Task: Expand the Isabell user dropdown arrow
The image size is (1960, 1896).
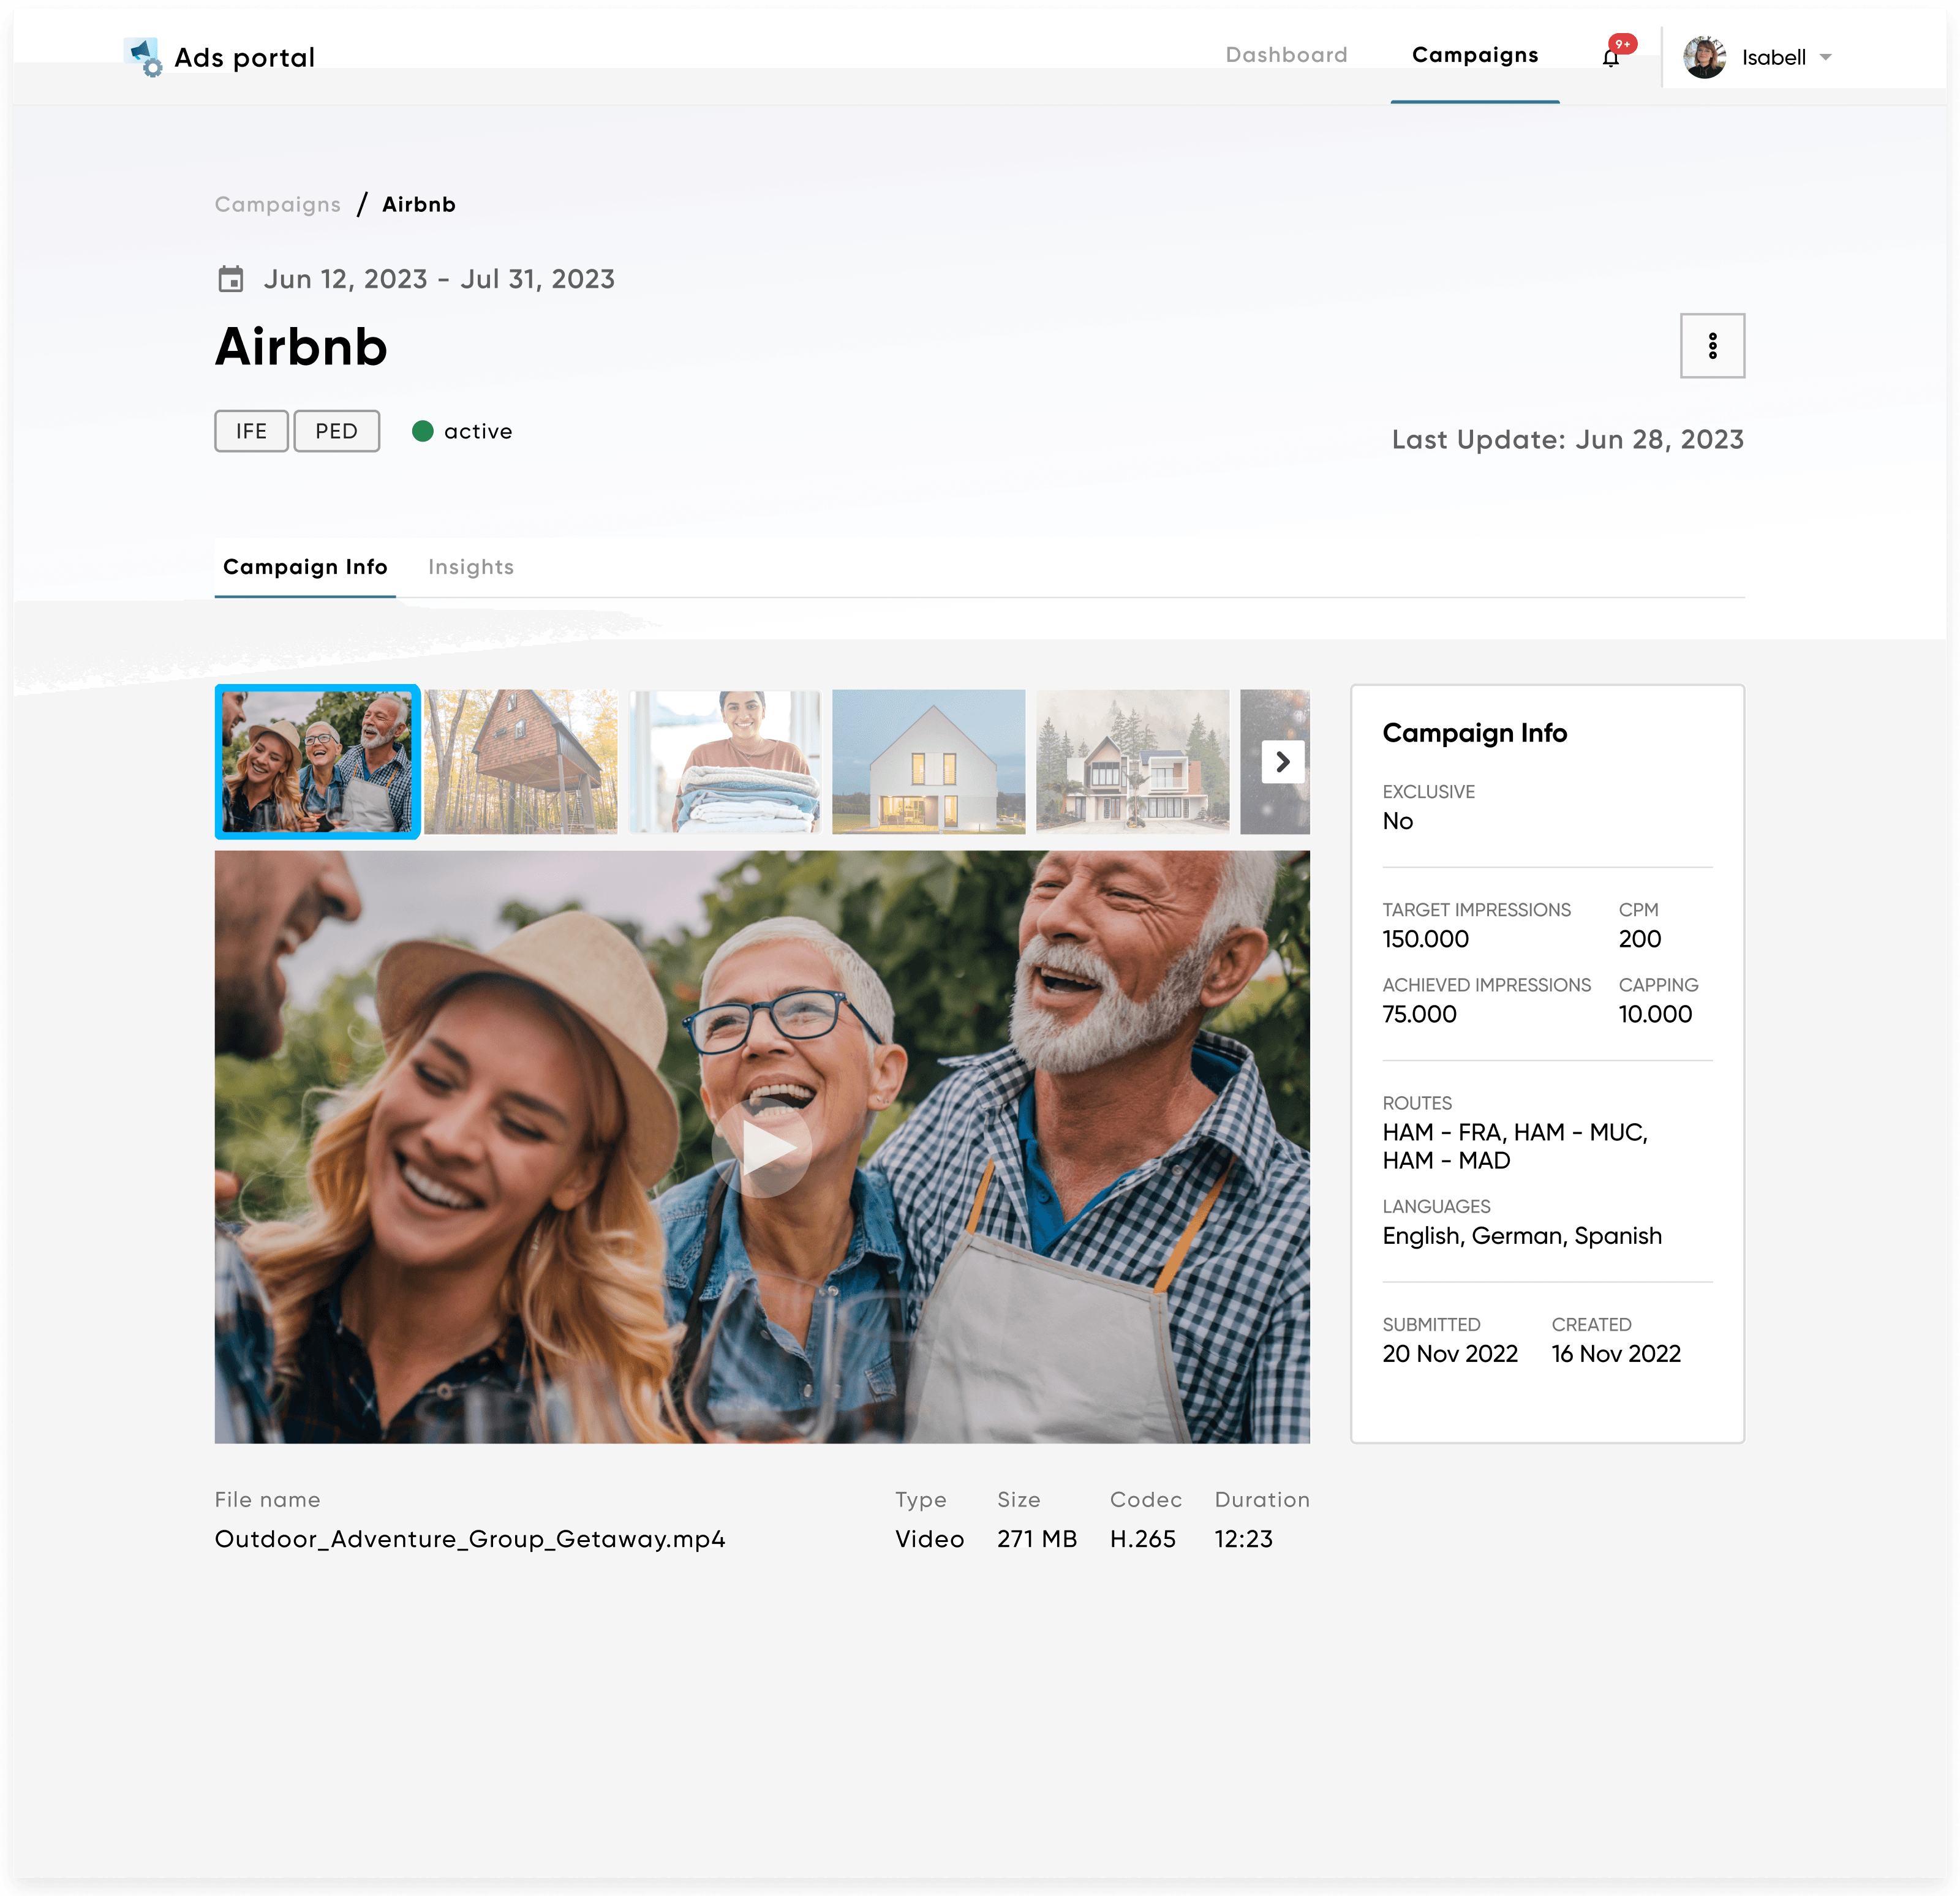Action: point(1826,58)
